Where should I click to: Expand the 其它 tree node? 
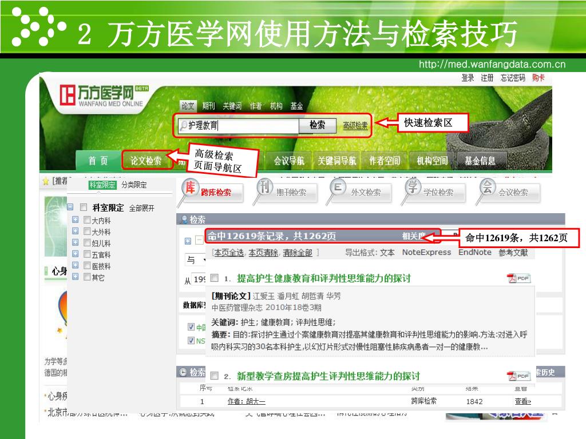click(75, 277)
